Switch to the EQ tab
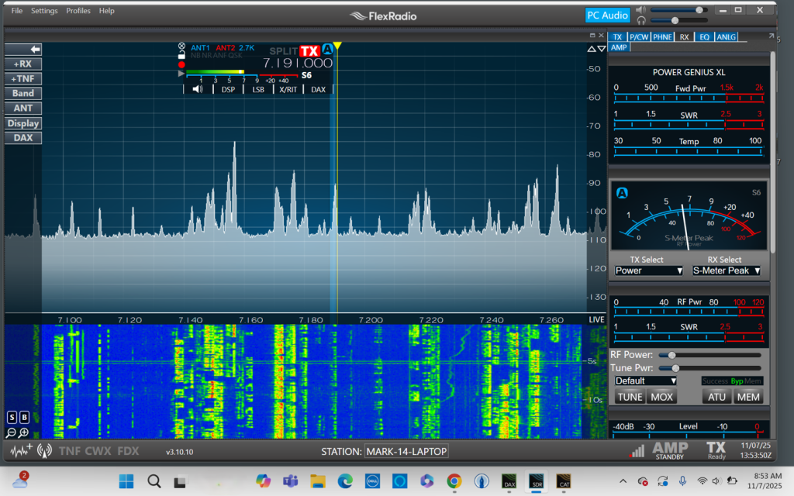This screenshot has height=496, width=794. pos(704,36)
